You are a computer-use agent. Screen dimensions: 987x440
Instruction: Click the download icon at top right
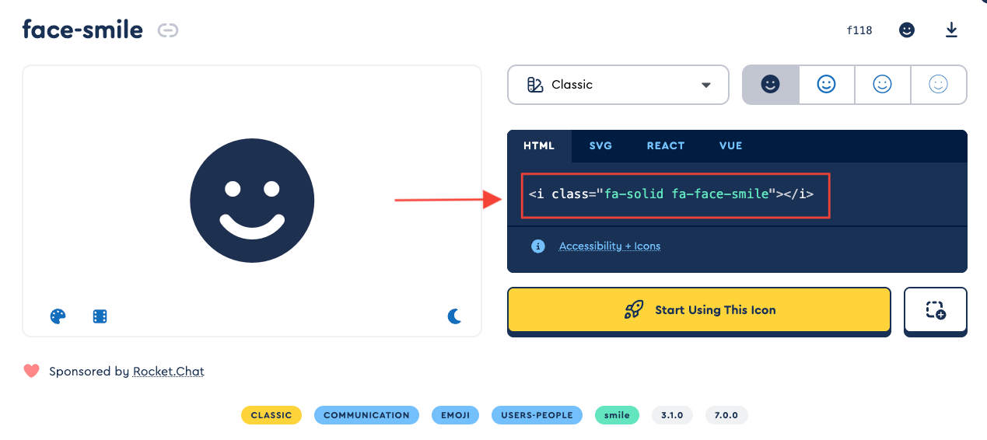[x=951, y=30]
